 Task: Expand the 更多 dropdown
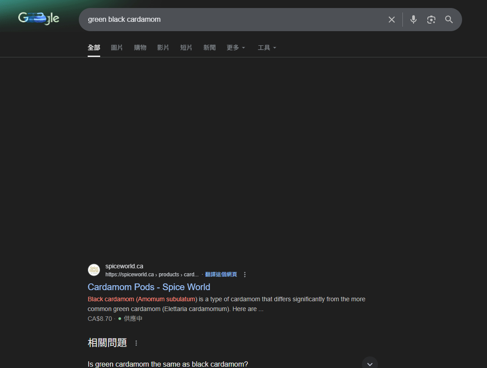235,48
